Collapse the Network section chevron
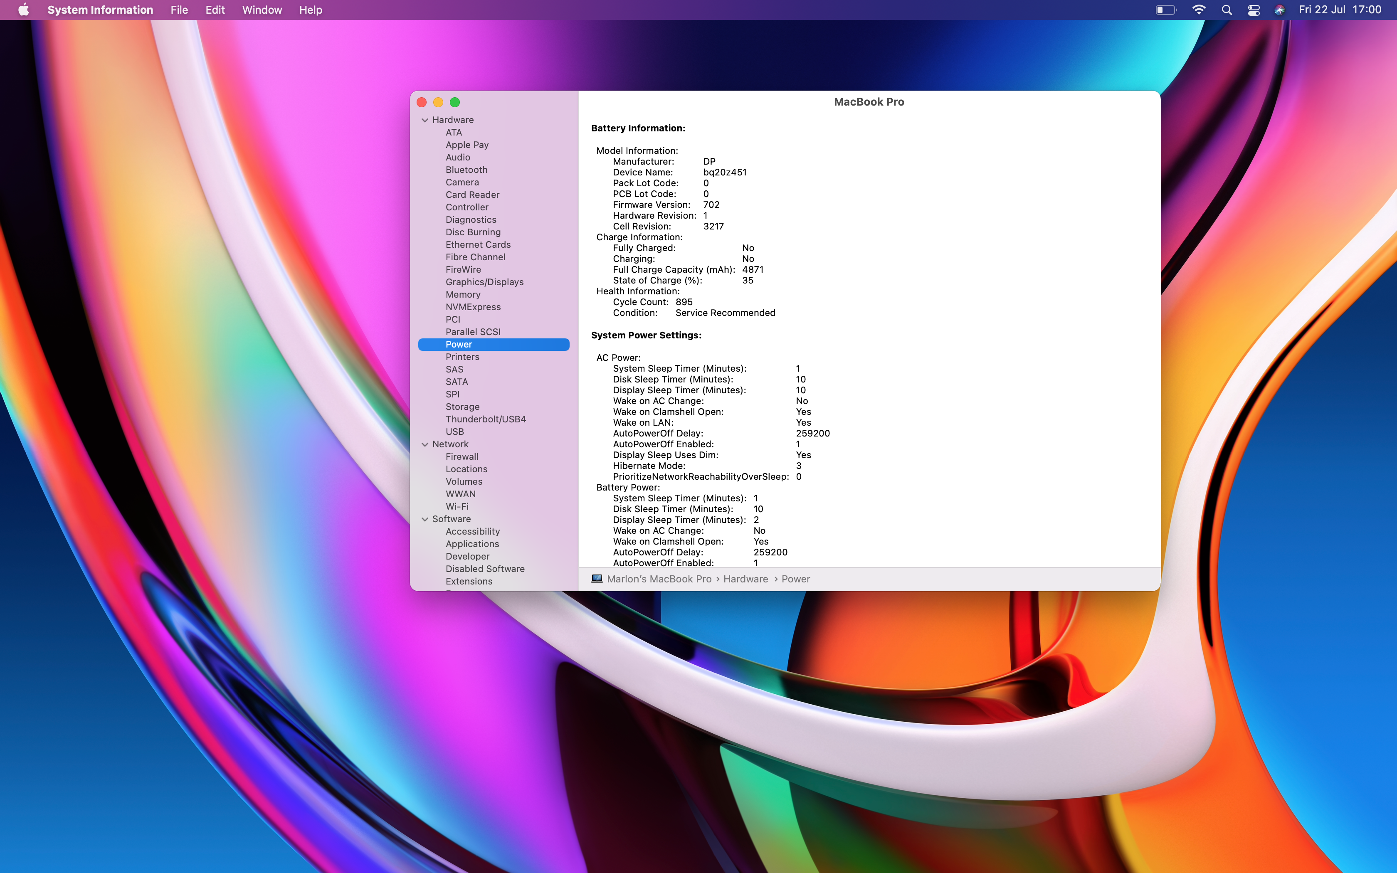Viewport: 1397px width, 873px height. (425, 444)
